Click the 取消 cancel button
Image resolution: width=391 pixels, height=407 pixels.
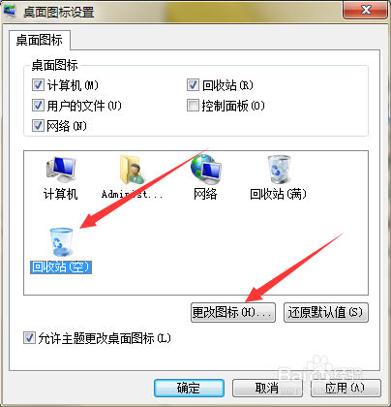click(x=267, y=388)
